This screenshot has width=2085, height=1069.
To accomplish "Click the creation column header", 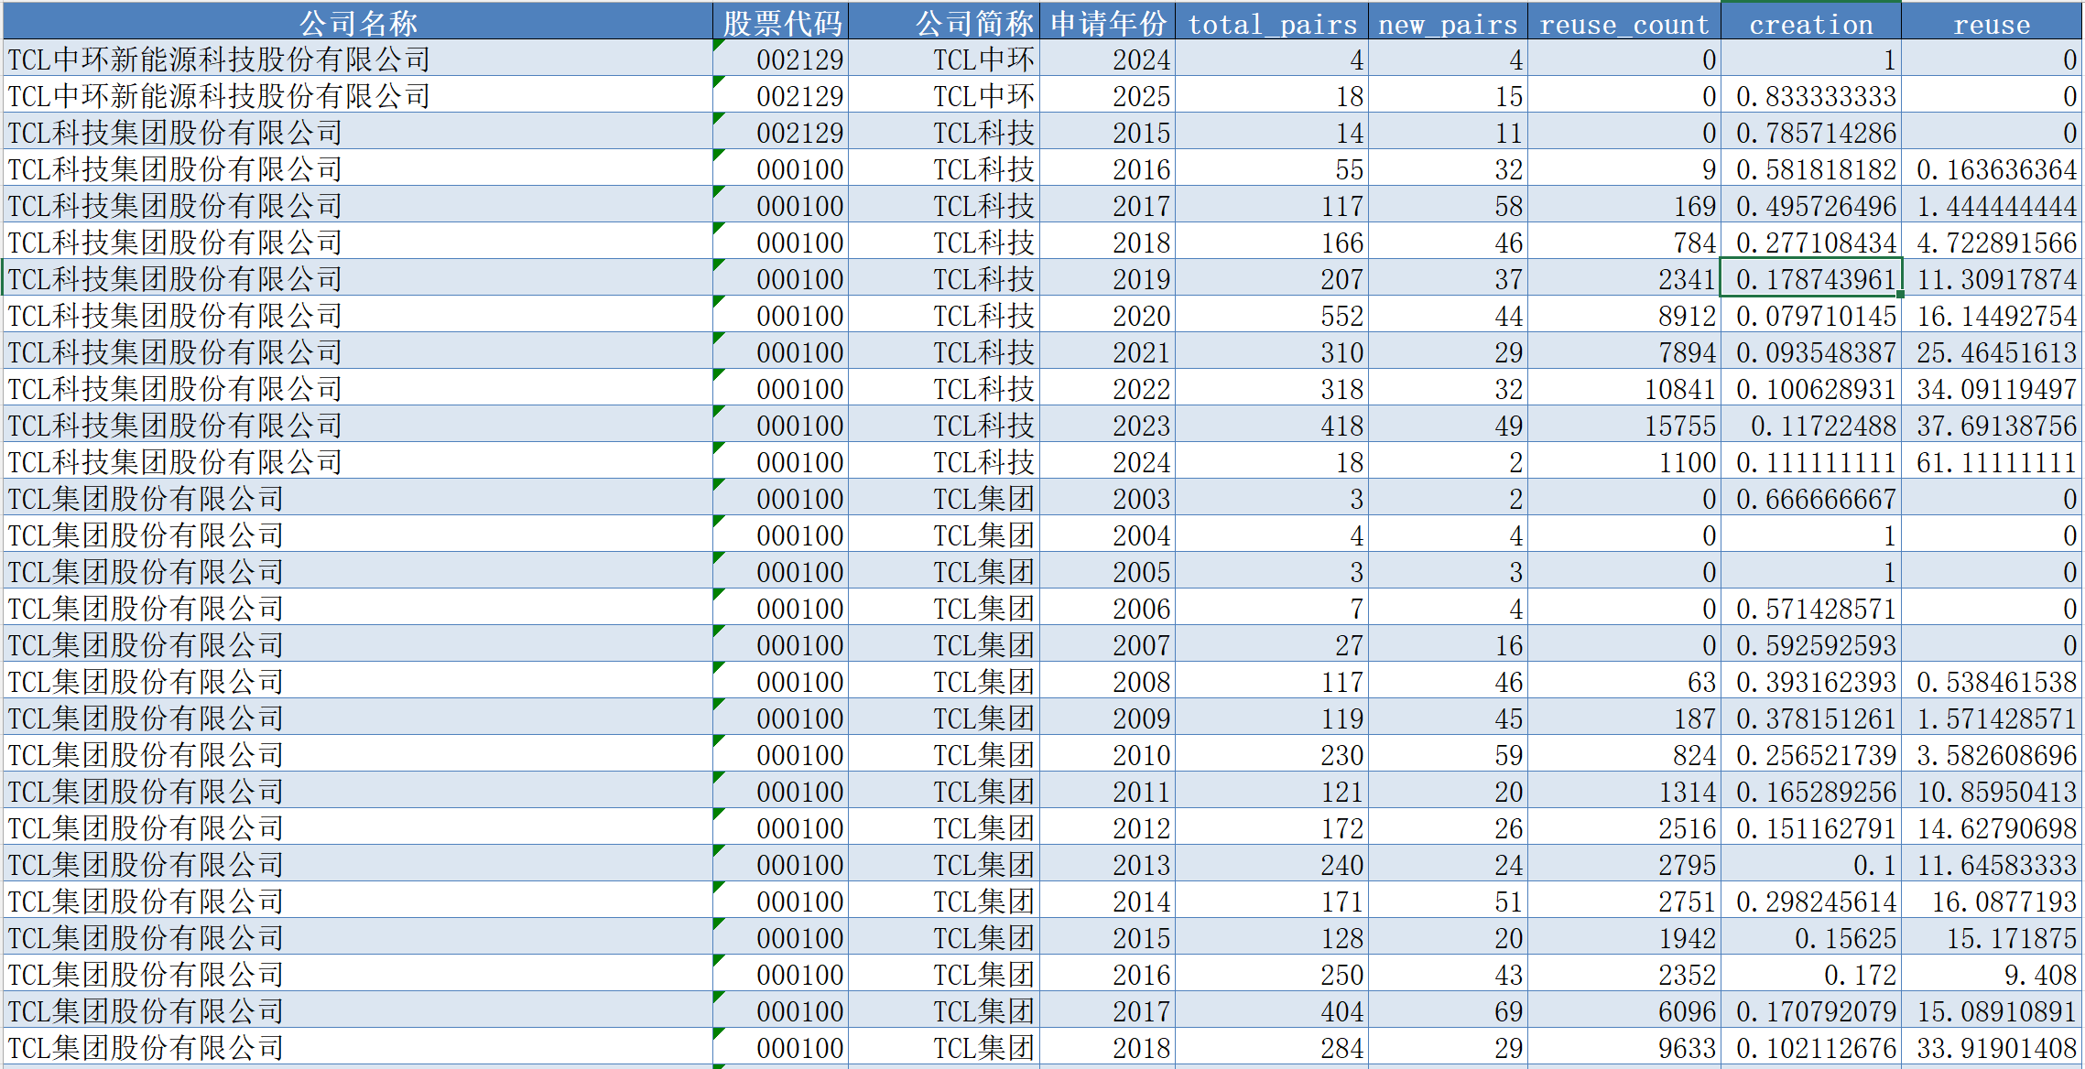I will tap(1811, 21).
